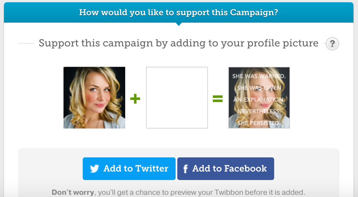Screen dimensions: 358x197
Task: Click the green equals sign
Action: (218, 99)
